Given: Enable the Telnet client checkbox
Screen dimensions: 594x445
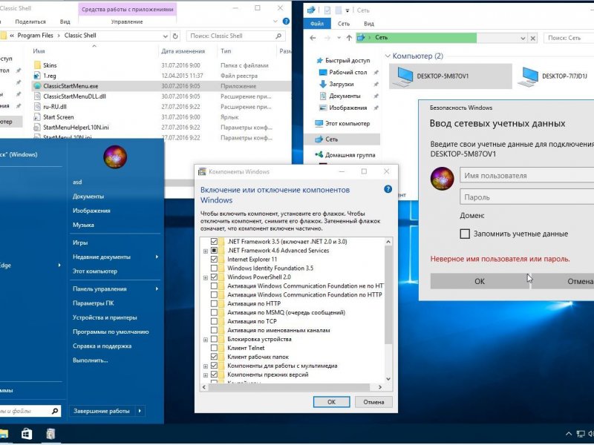Looking at the screenshot, I should [214, 348].
